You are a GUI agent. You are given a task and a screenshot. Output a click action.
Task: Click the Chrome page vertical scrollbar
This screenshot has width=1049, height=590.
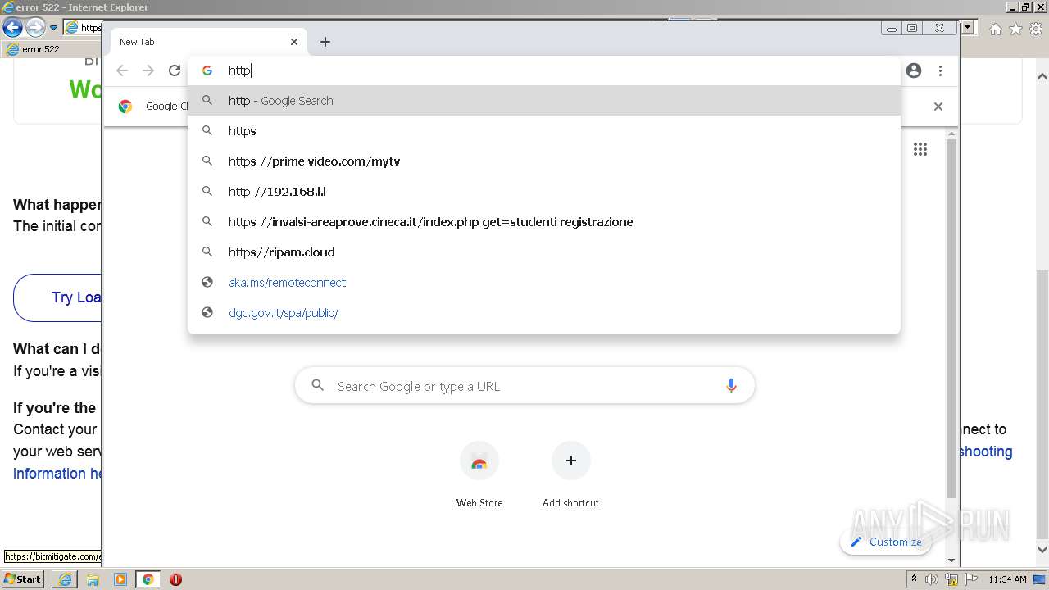951,320
